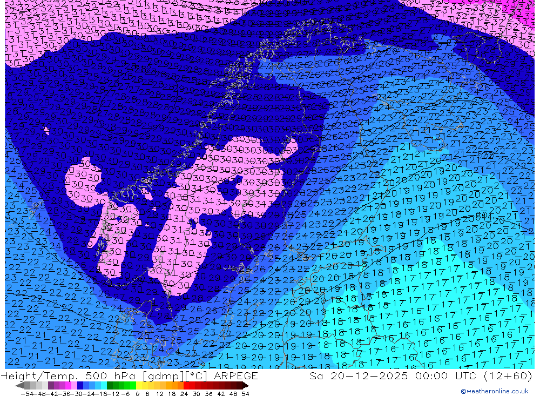Click the positive 36 legend value
The height and width of the screenshot is (396, 540).
(208, 394)
